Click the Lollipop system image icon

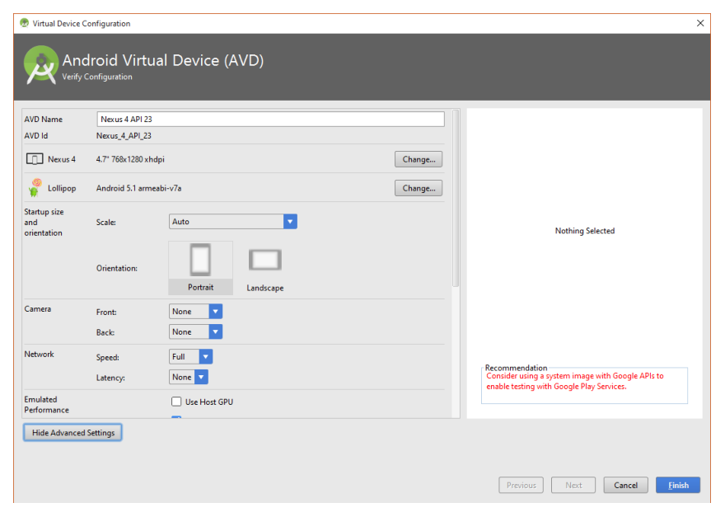click(35, 188)
